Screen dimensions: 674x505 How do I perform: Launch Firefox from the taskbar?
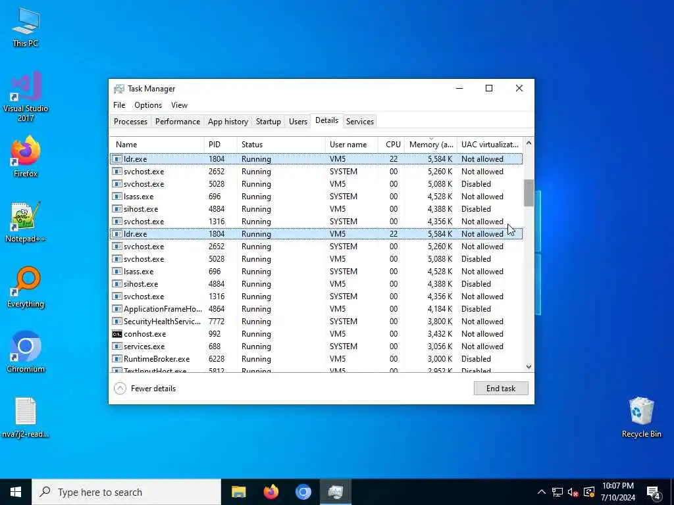pos(271,492)
